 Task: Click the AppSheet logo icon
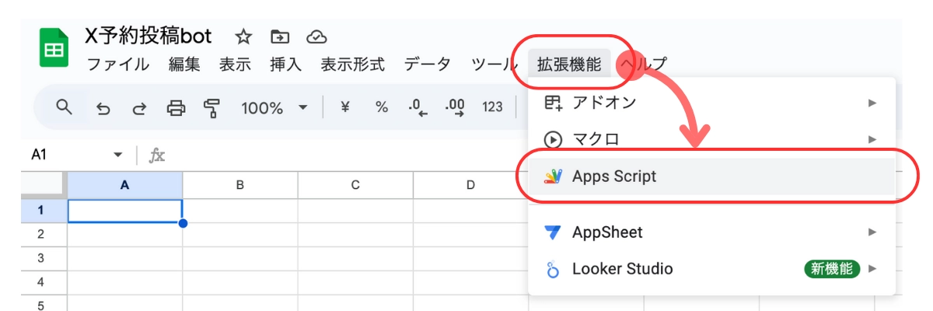(553, 232)
